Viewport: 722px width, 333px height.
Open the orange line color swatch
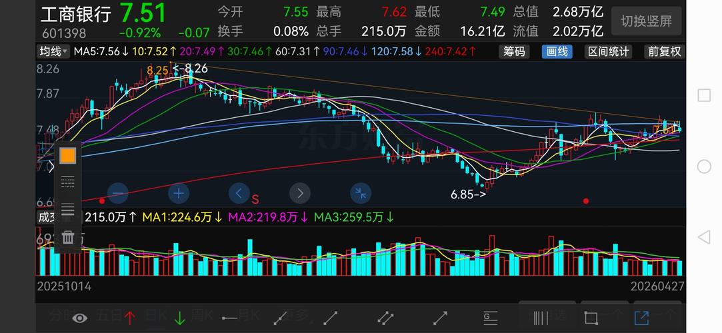(x=68, y=155)
